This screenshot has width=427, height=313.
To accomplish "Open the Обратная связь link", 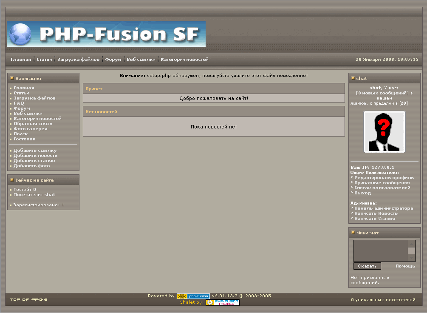I will tap(33, 123).
